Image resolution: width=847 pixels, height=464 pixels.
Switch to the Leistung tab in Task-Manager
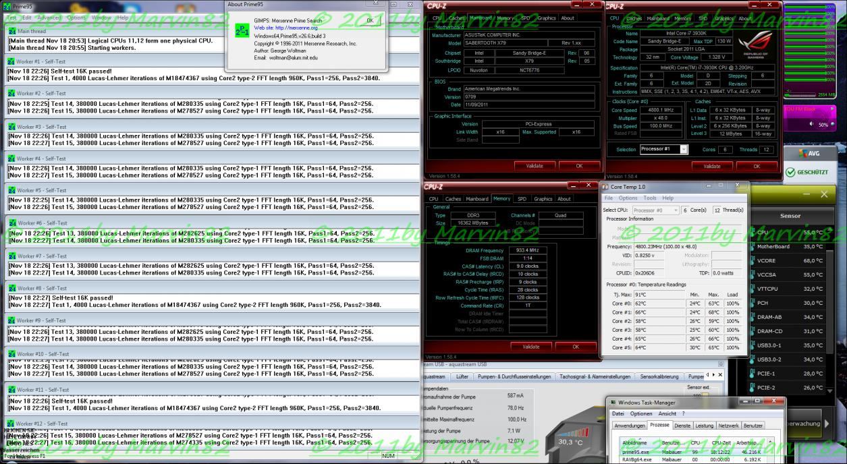point(704,426)
